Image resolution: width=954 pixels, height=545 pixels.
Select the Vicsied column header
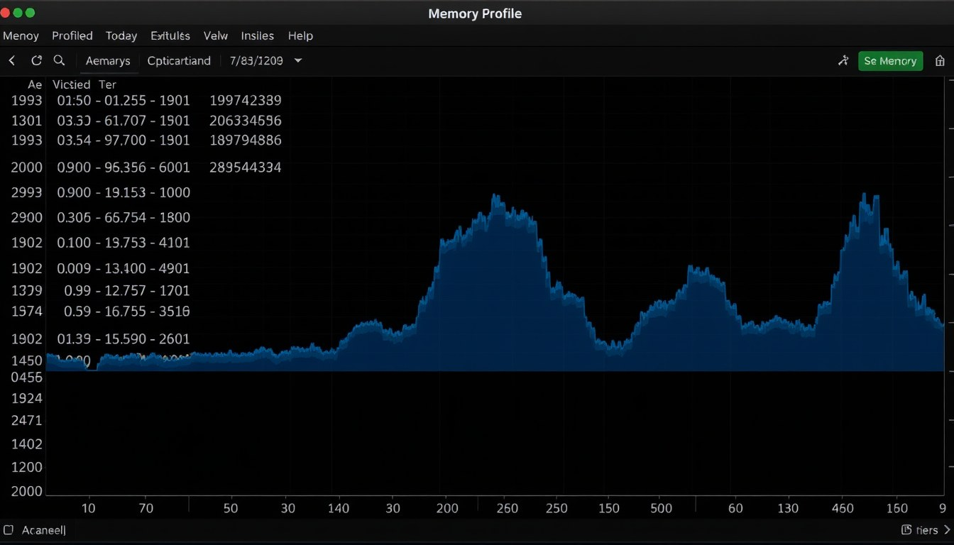pos(72,84)
